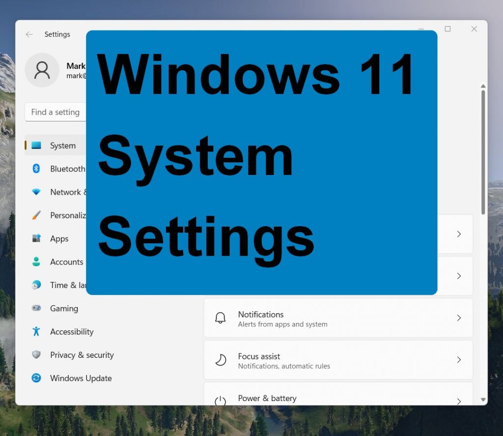
Task: Click the Privacy & security shield icon
Action: coord(36,355)
